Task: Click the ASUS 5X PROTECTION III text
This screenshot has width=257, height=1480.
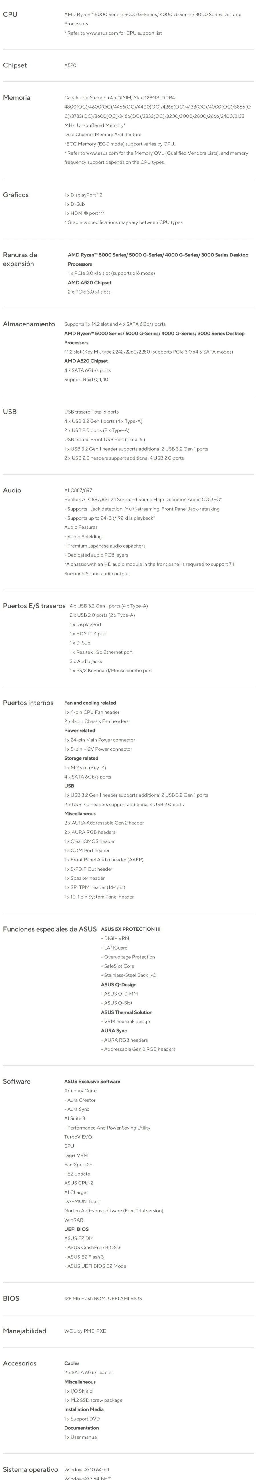Action: (131, 929)
